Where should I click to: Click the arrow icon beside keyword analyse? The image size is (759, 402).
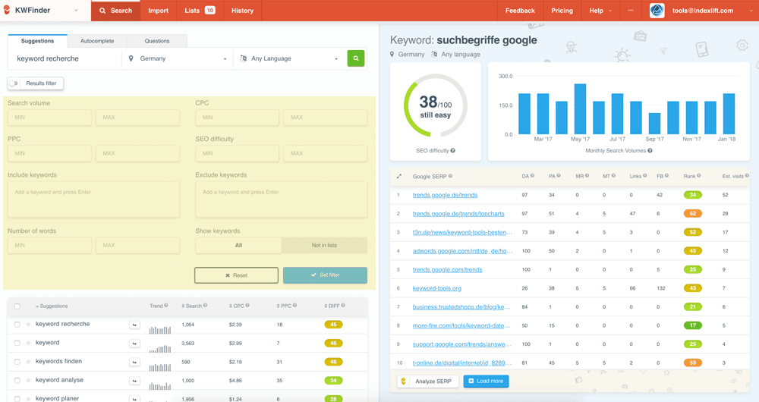pyautogui.click(x=134, y=382)
